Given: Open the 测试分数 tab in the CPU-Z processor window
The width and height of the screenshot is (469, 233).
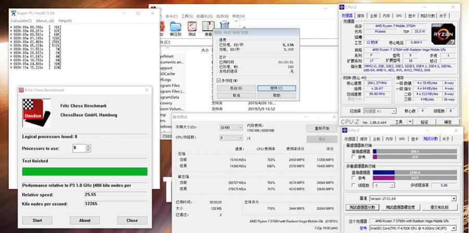Looking at the screenshot, I should pos(428,16).
